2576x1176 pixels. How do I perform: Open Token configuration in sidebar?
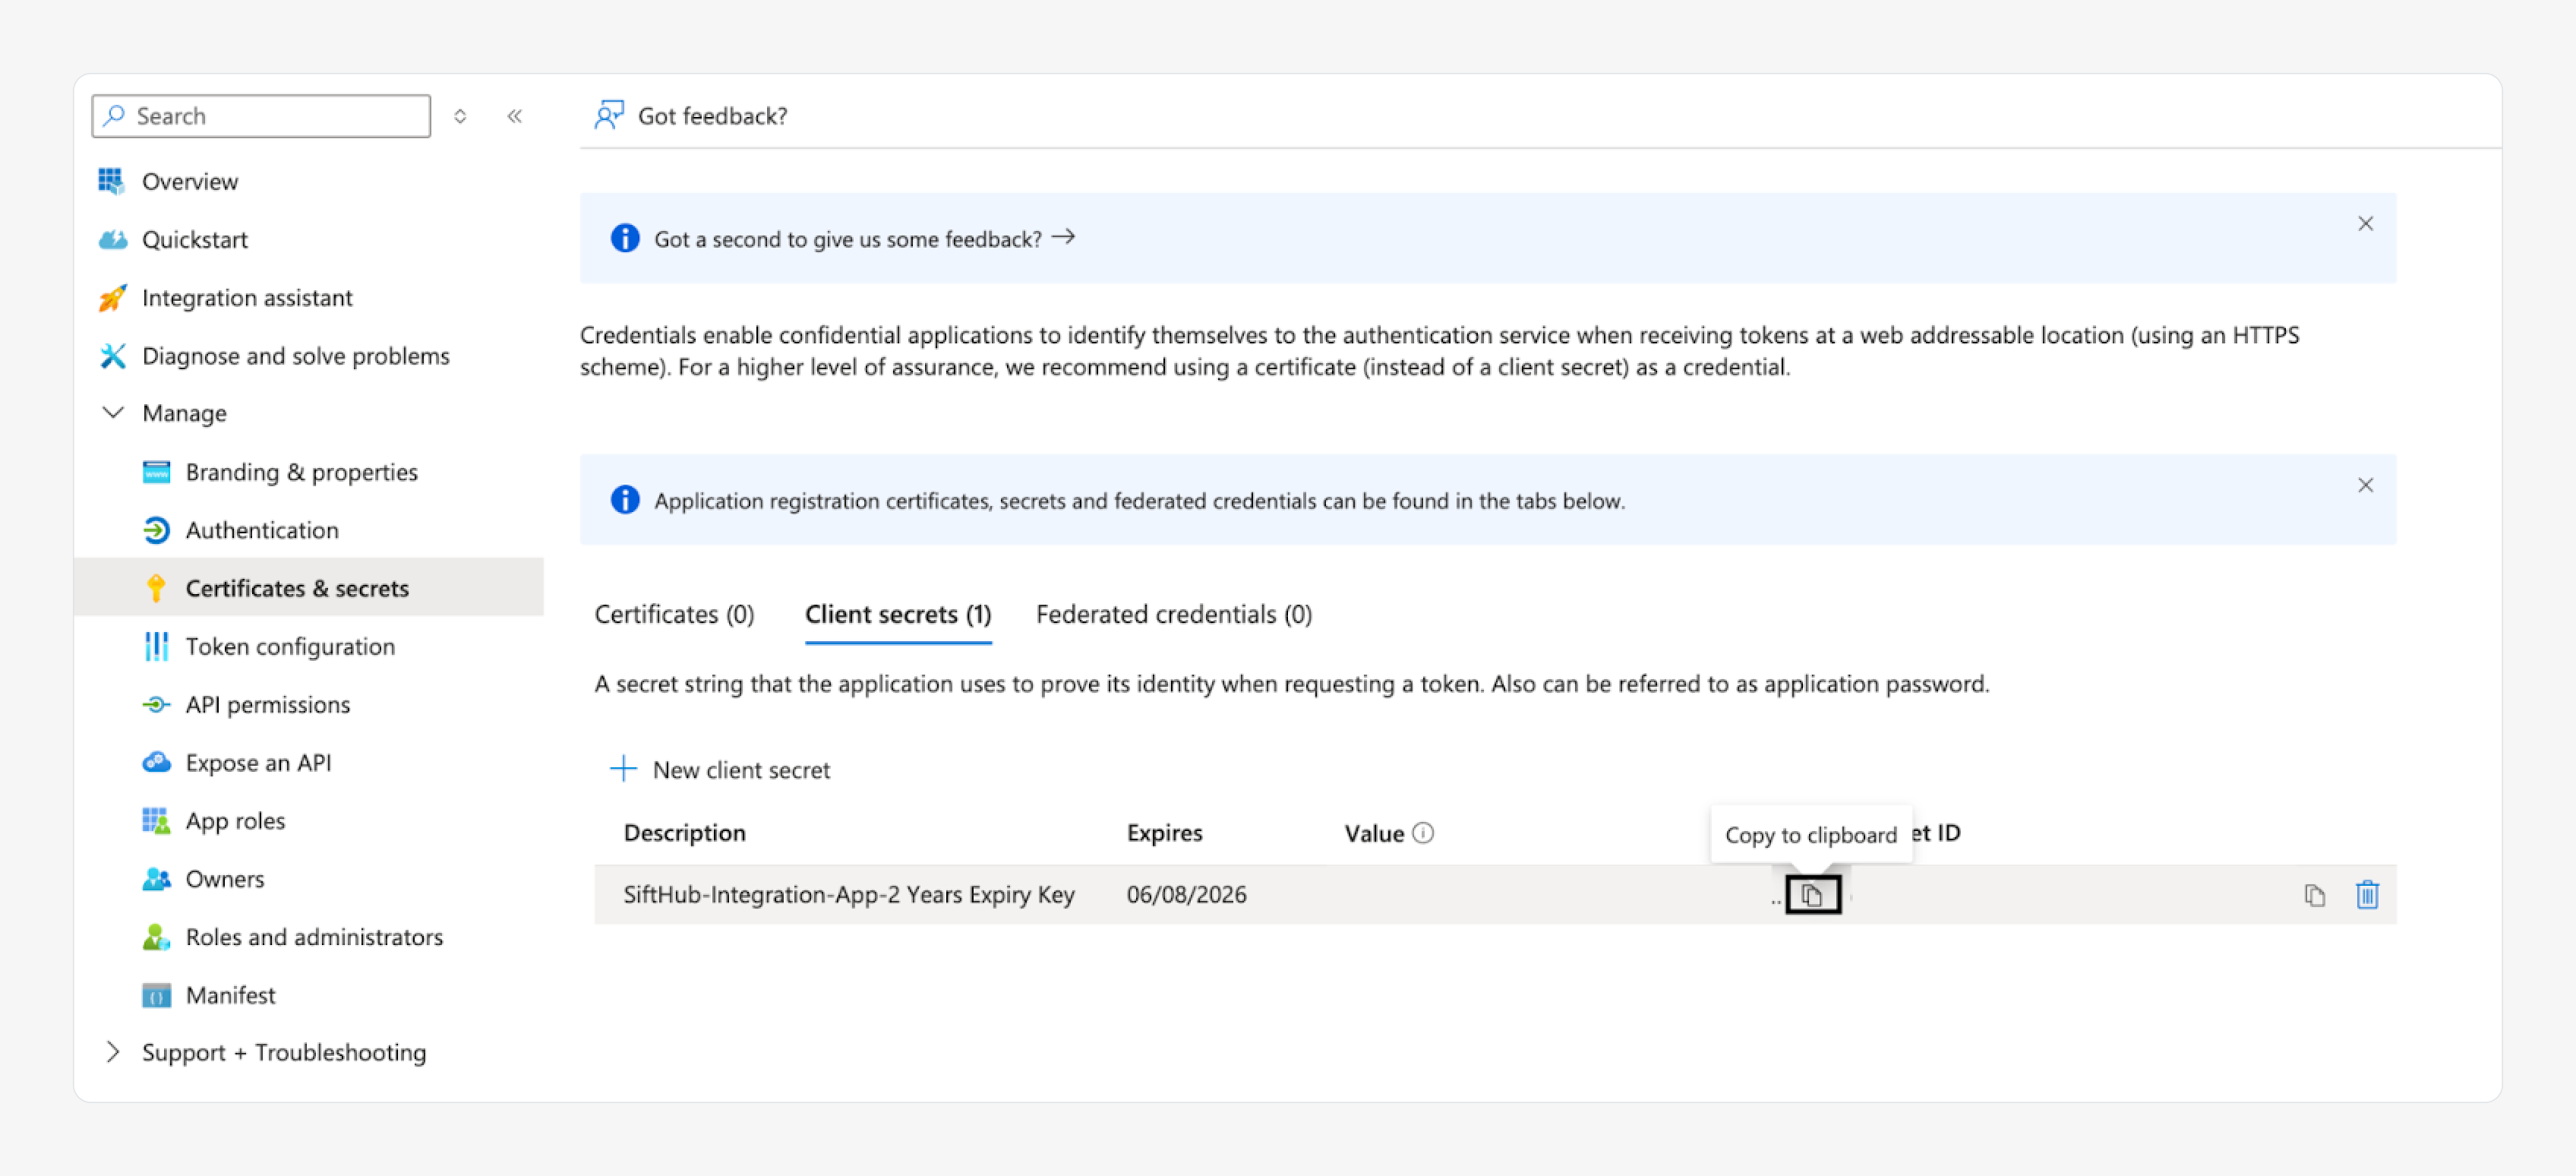pos(290,646)
